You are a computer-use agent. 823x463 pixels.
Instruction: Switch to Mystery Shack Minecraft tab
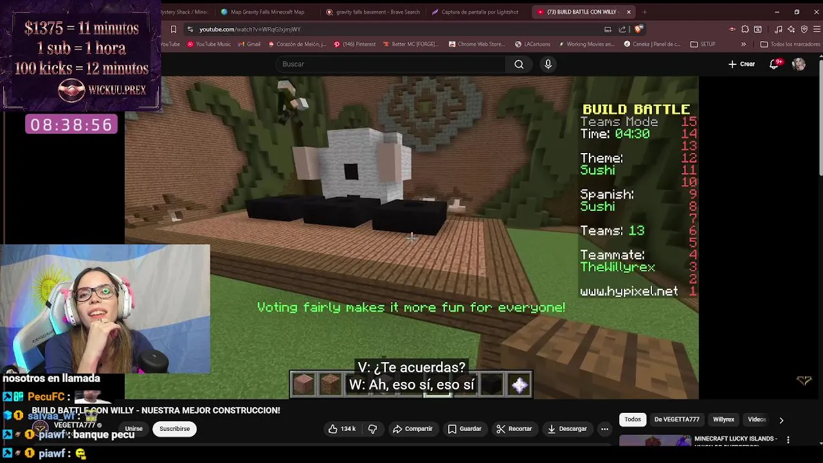click(185, 12)
